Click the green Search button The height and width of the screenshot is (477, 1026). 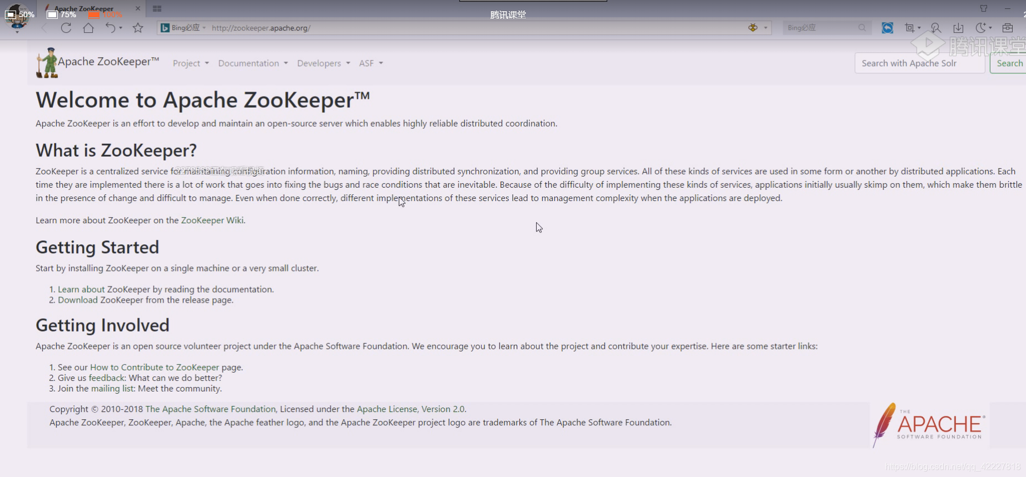[x=1009, y=63]
